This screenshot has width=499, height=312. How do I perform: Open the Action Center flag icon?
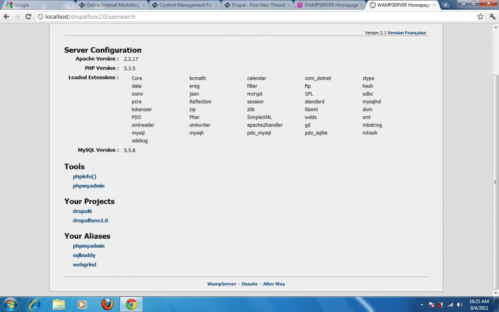coord(431,305)
